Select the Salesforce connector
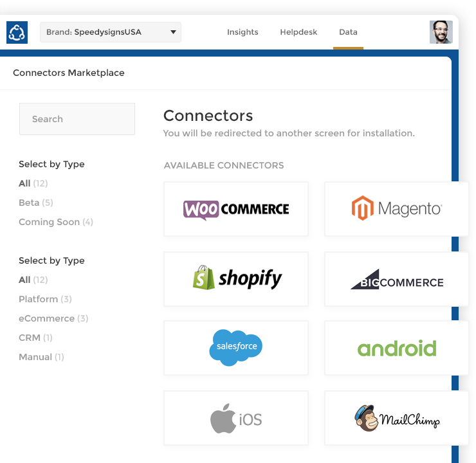The width and height of the screenshot is (476, 463). pos(236,348)
